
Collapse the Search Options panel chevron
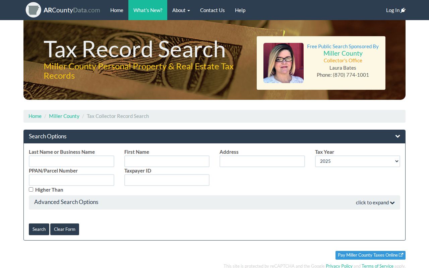tap(397, 136)
